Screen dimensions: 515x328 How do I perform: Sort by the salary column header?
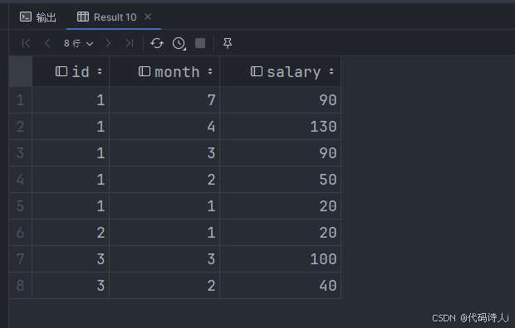pos(280,71)
